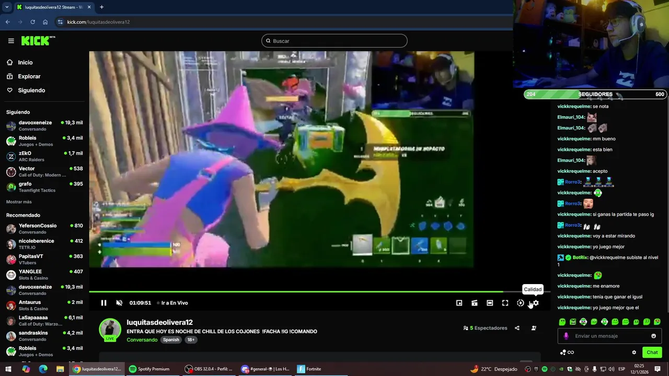The image size is (669, 376).
Task: Click the follow user icon
Action: coord(534,328)
